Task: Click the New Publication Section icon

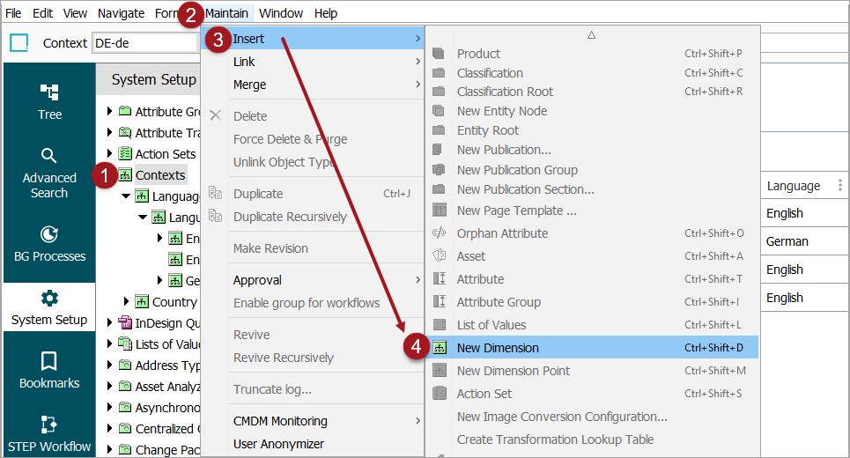Action: (439, 189)
